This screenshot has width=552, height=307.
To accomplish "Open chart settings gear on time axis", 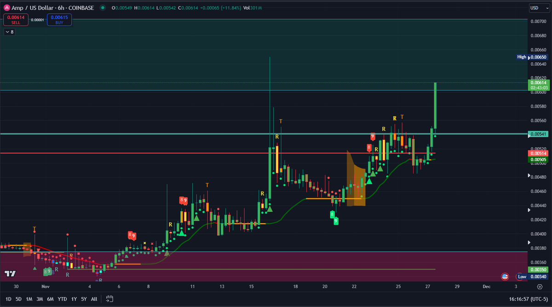I will pos(539,286).
